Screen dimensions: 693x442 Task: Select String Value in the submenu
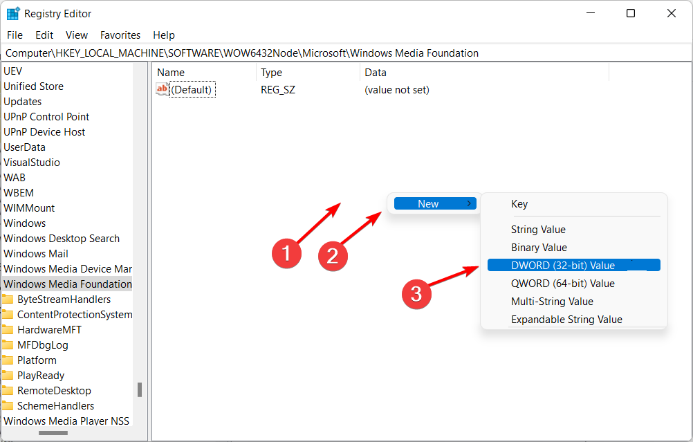tap(573, 230)
